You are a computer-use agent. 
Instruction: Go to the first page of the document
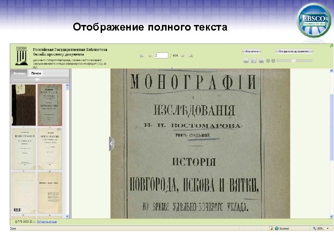142,56
